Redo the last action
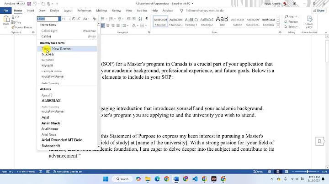 point(43,4)
